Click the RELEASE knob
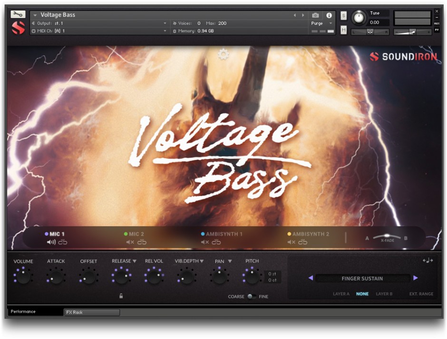The height and width of the screenshot is (339, 447). tap(121, 276)
